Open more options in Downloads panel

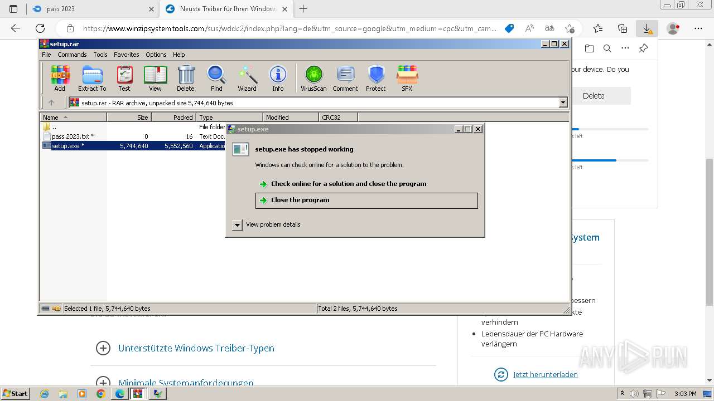pos(625,48)
